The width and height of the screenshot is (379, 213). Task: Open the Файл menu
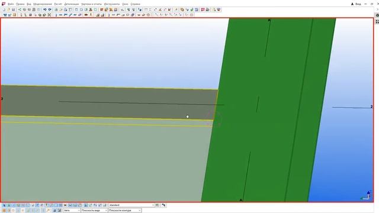coord(11,4)
